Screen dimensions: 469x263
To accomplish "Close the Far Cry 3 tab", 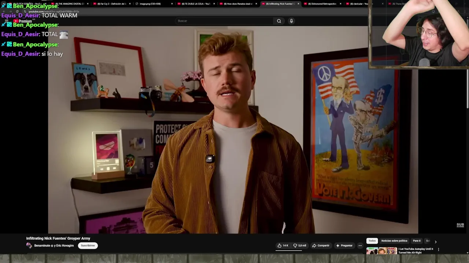I will click(130, 4).
